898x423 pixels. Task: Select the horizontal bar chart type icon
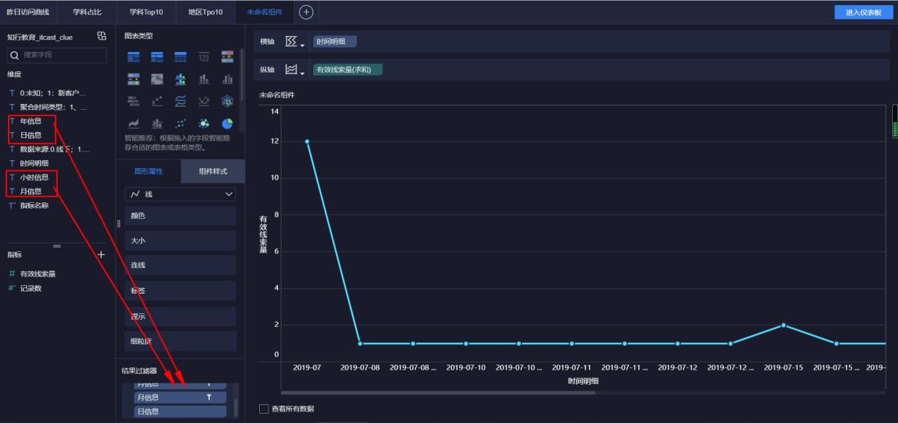tap(134, 101)
